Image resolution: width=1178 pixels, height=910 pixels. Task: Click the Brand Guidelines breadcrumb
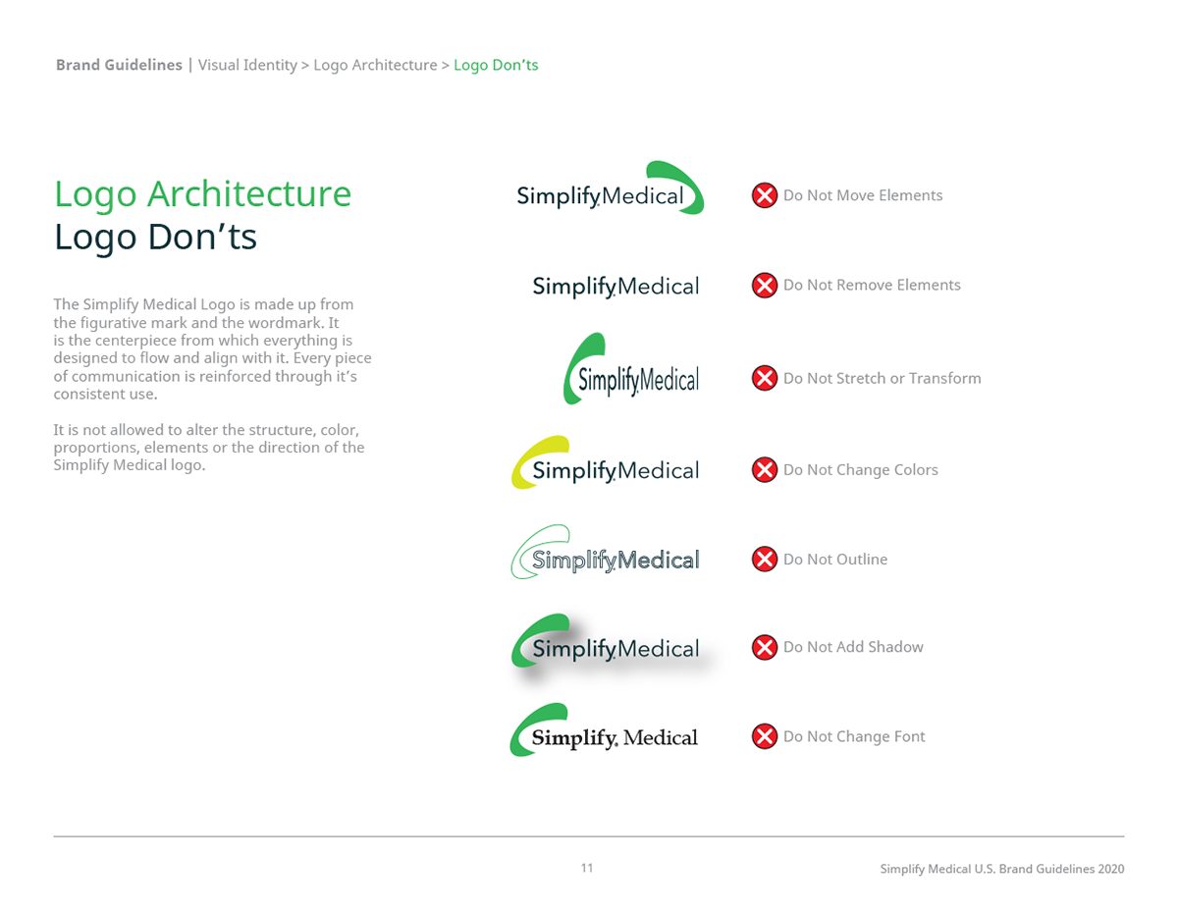tap(119, 65)
